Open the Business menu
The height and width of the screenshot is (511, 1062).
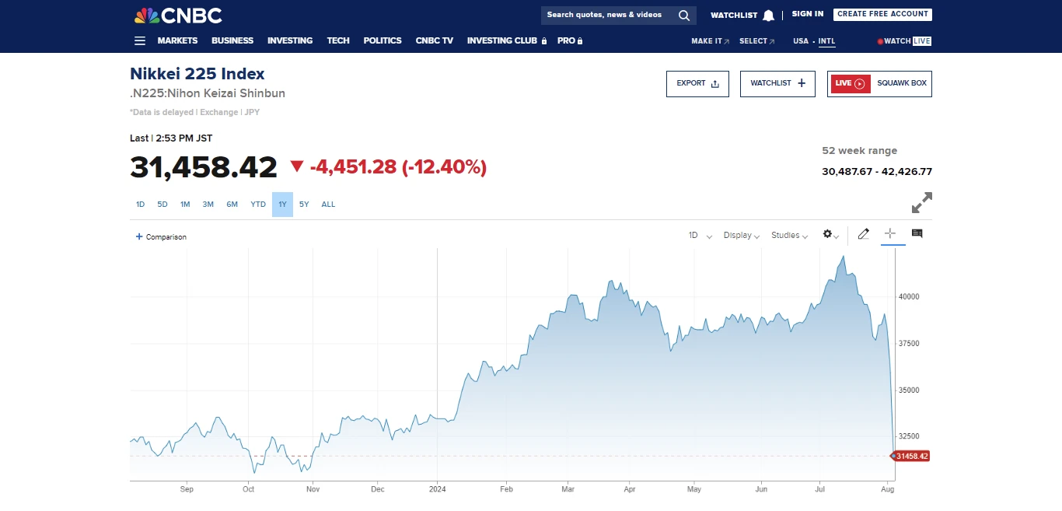coord(232,40)
